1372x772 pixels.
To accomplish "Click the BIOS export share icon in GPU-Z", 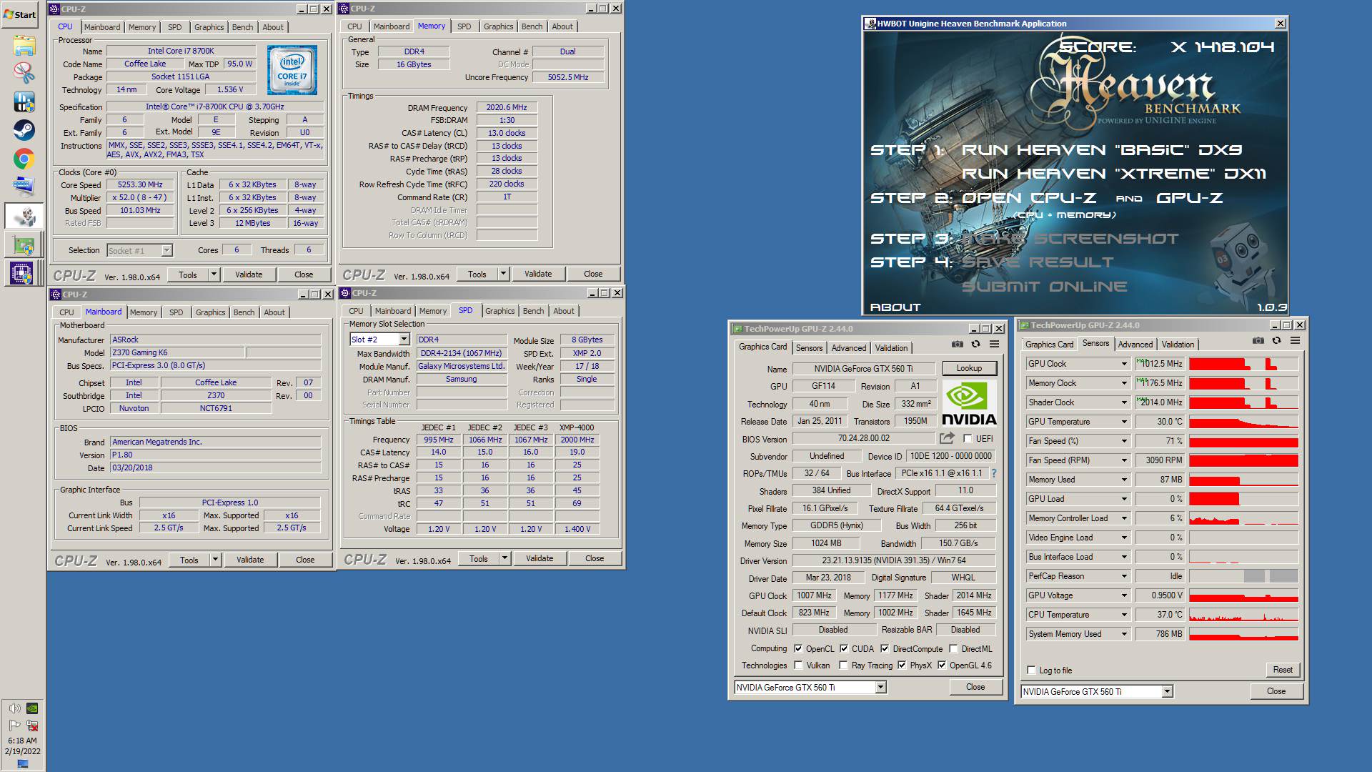I will pyautogui.click(x=948, y=438).
